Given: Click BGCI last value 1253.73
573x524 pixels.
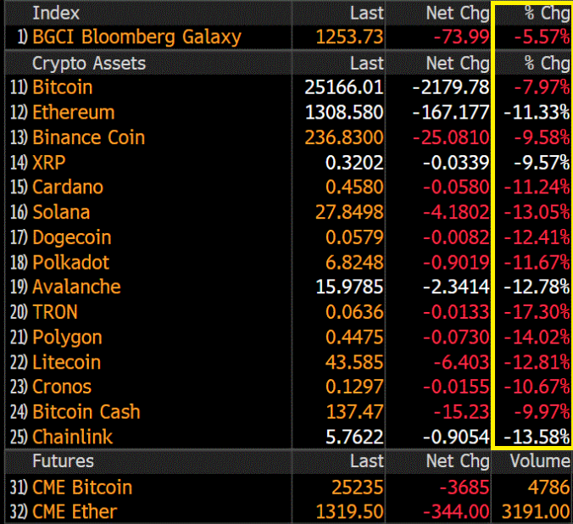Looking at the screenshot, I should [x=349, y=37].
